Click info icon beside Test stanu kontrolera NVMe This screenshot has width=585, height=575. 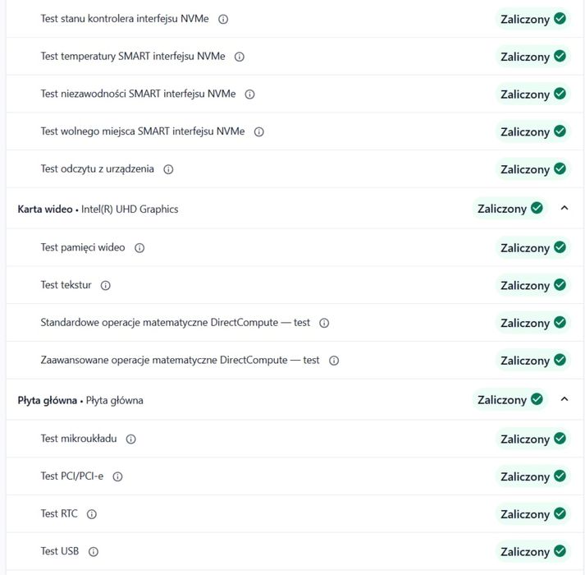tap(223, 19)
